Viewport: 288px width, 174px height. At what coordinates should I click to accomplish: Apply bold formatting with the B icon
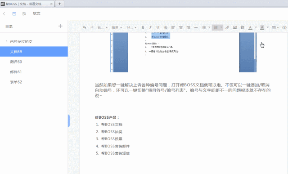pyautogui.click(x=143, y=27)
